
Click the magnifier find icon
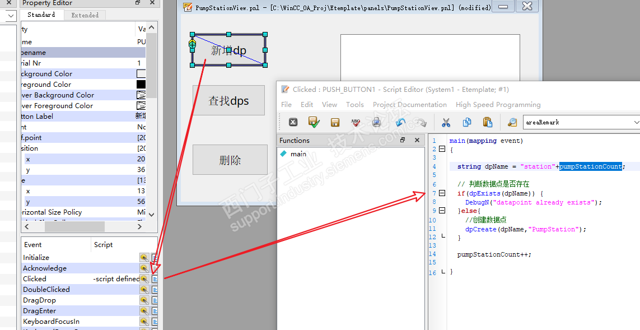[512, 122]
